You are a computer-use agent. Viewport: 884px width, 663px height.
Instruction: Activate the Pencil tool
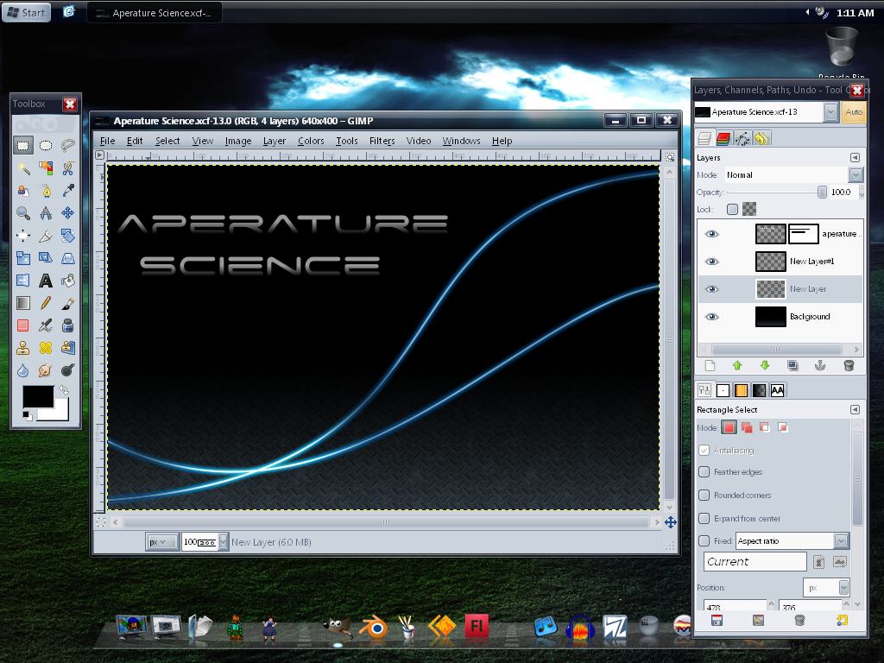pyautogui.click(x=46, y=303)
